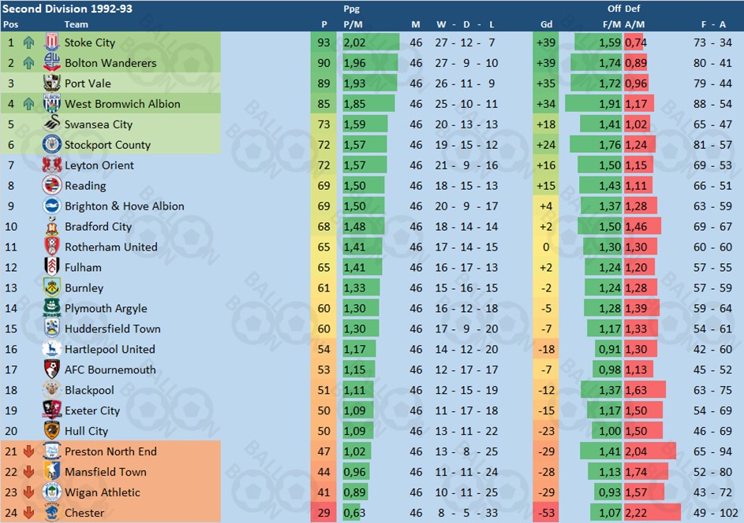Click the Burnley club crest

click(52, 287)
